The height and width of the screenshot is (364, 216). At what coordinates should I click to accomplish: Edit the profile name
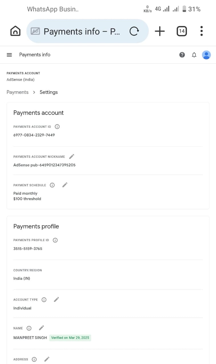pos(42,328)
